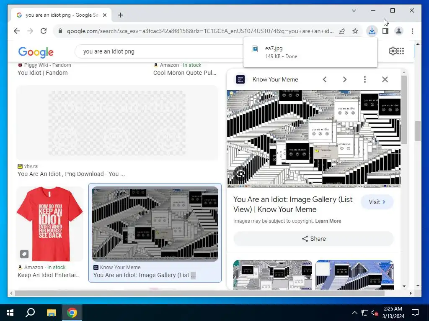Click the search box with query text

[159, 51]
